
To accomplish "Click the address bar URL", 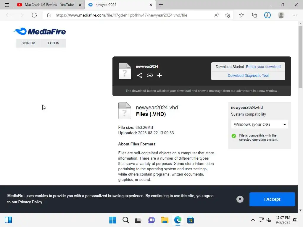I will [x=121, y=15].
